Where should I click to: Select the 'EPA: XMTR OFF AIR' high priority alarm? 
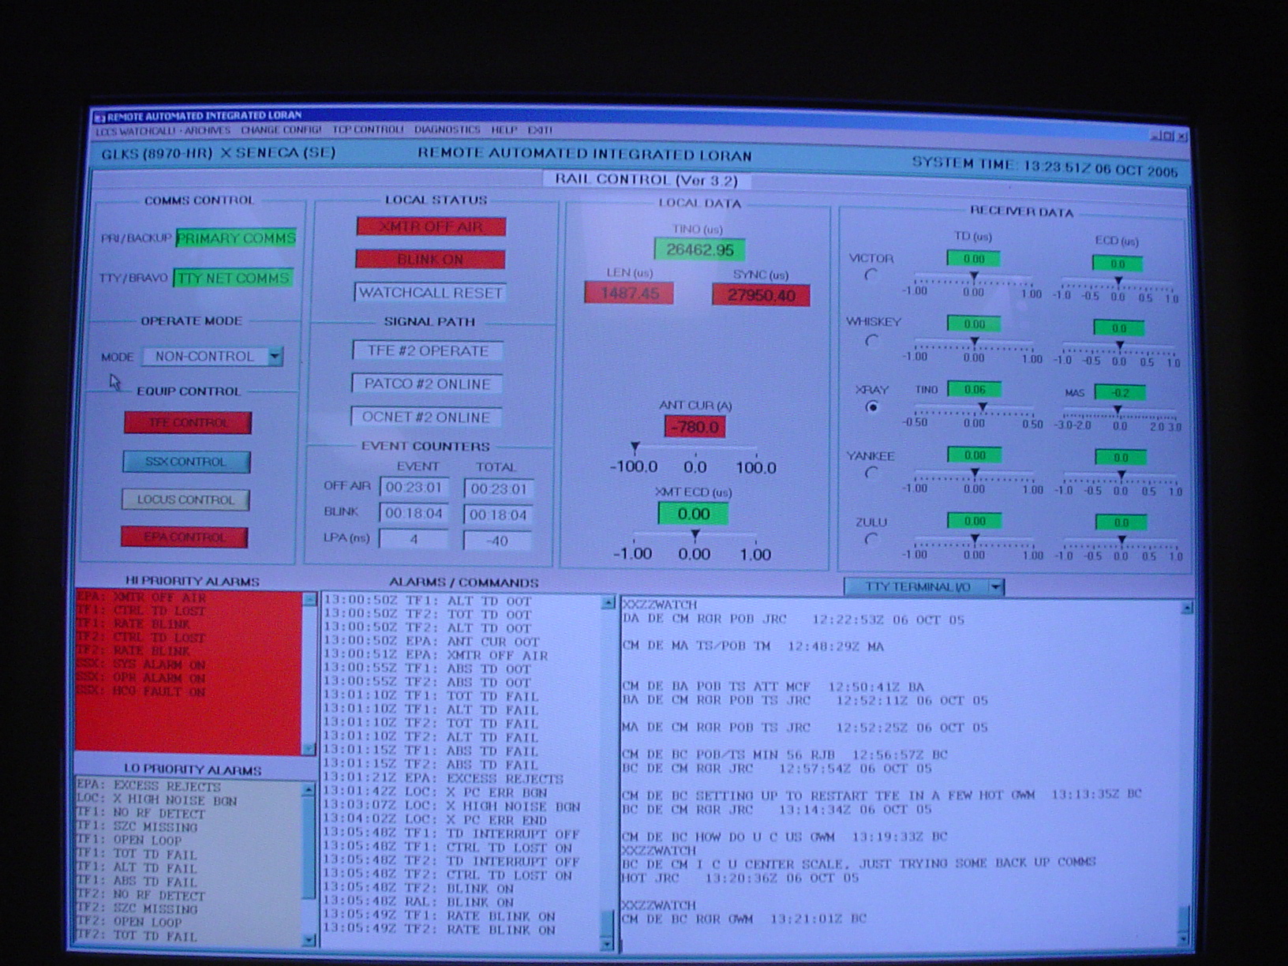(x=141, y=597)
